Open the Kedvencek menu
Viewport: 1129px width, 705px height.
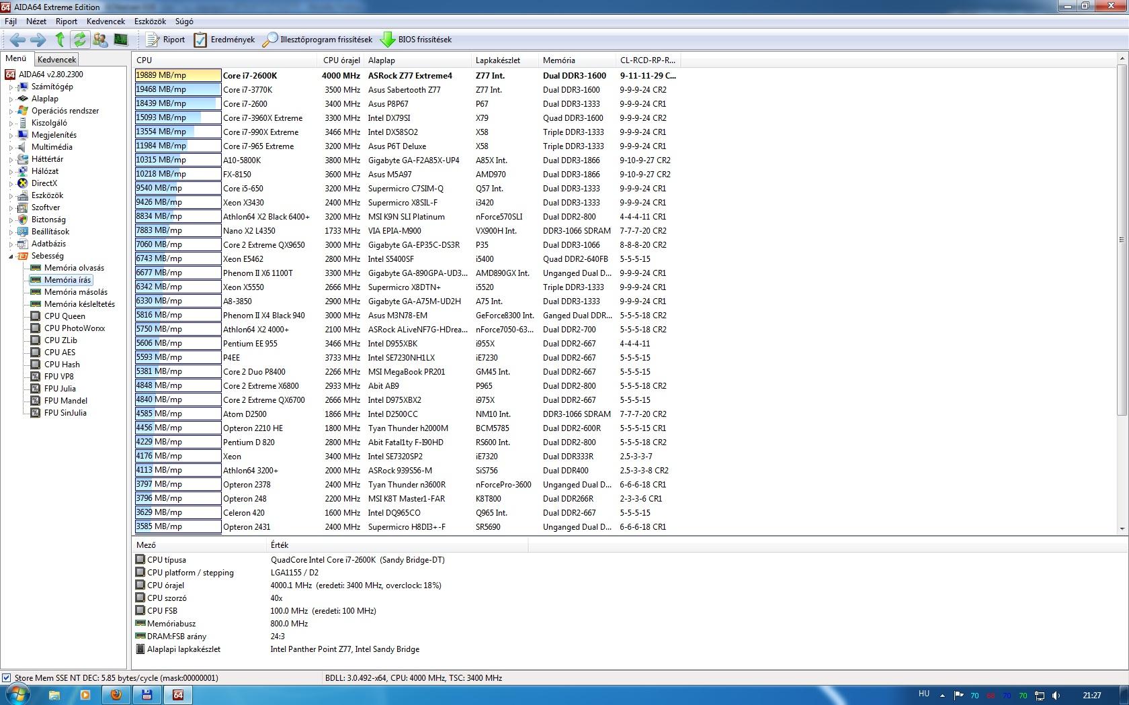(x=106, y=21)
